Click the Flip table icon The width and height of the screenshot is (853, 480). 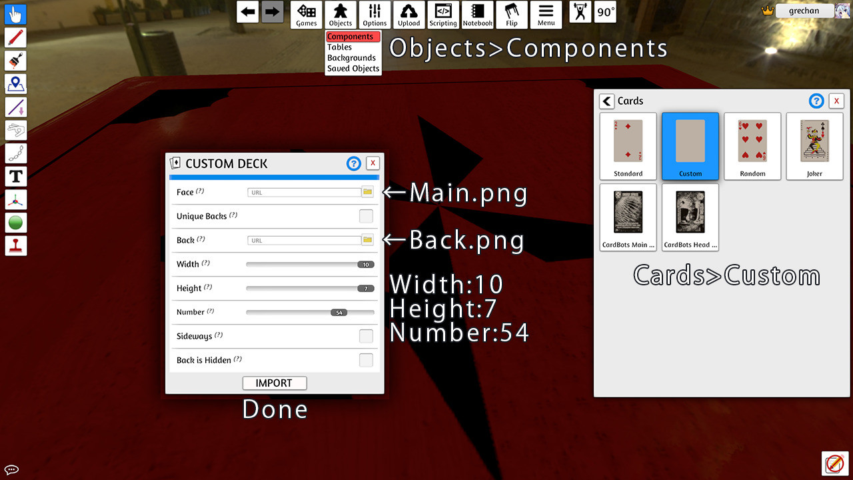(511, 15)
